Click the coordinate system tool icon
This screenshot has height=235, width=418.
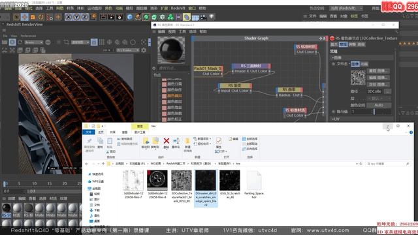click(x=93, y=17)
